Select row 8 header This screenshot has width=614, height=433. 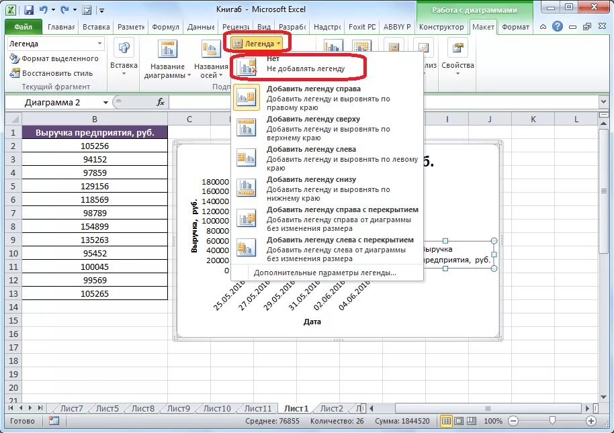pyautogui.click(x=13, y=226)
